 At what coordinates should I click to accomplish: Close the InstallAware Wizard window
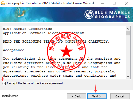[x=126, y=3]
